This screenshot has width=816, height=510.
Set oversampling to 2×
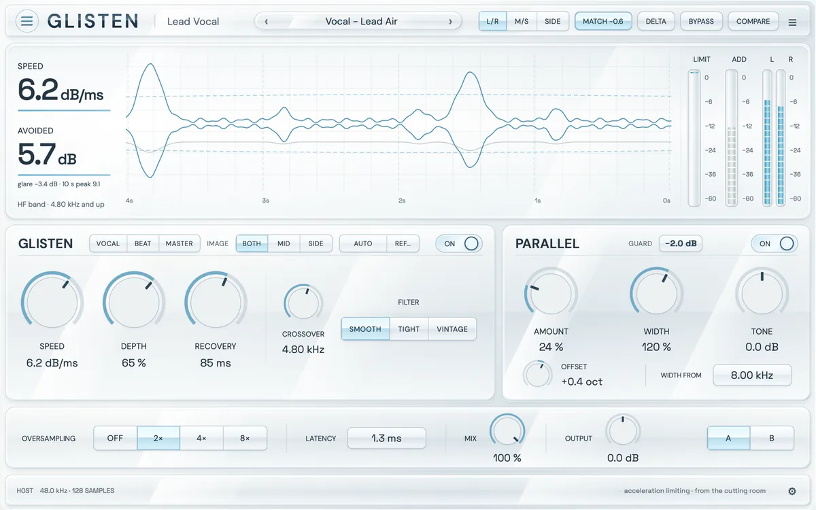point(158,438)
